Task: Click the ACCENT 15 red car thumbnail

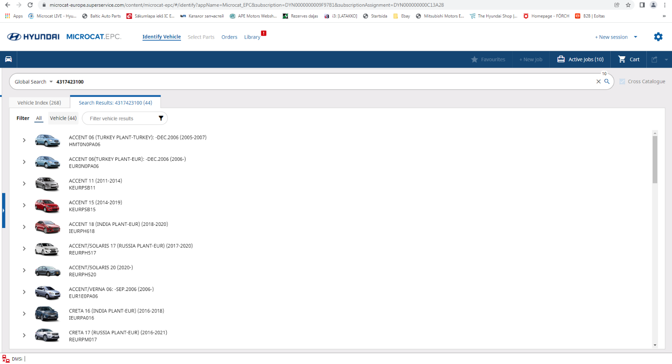Action: point(47,206)
